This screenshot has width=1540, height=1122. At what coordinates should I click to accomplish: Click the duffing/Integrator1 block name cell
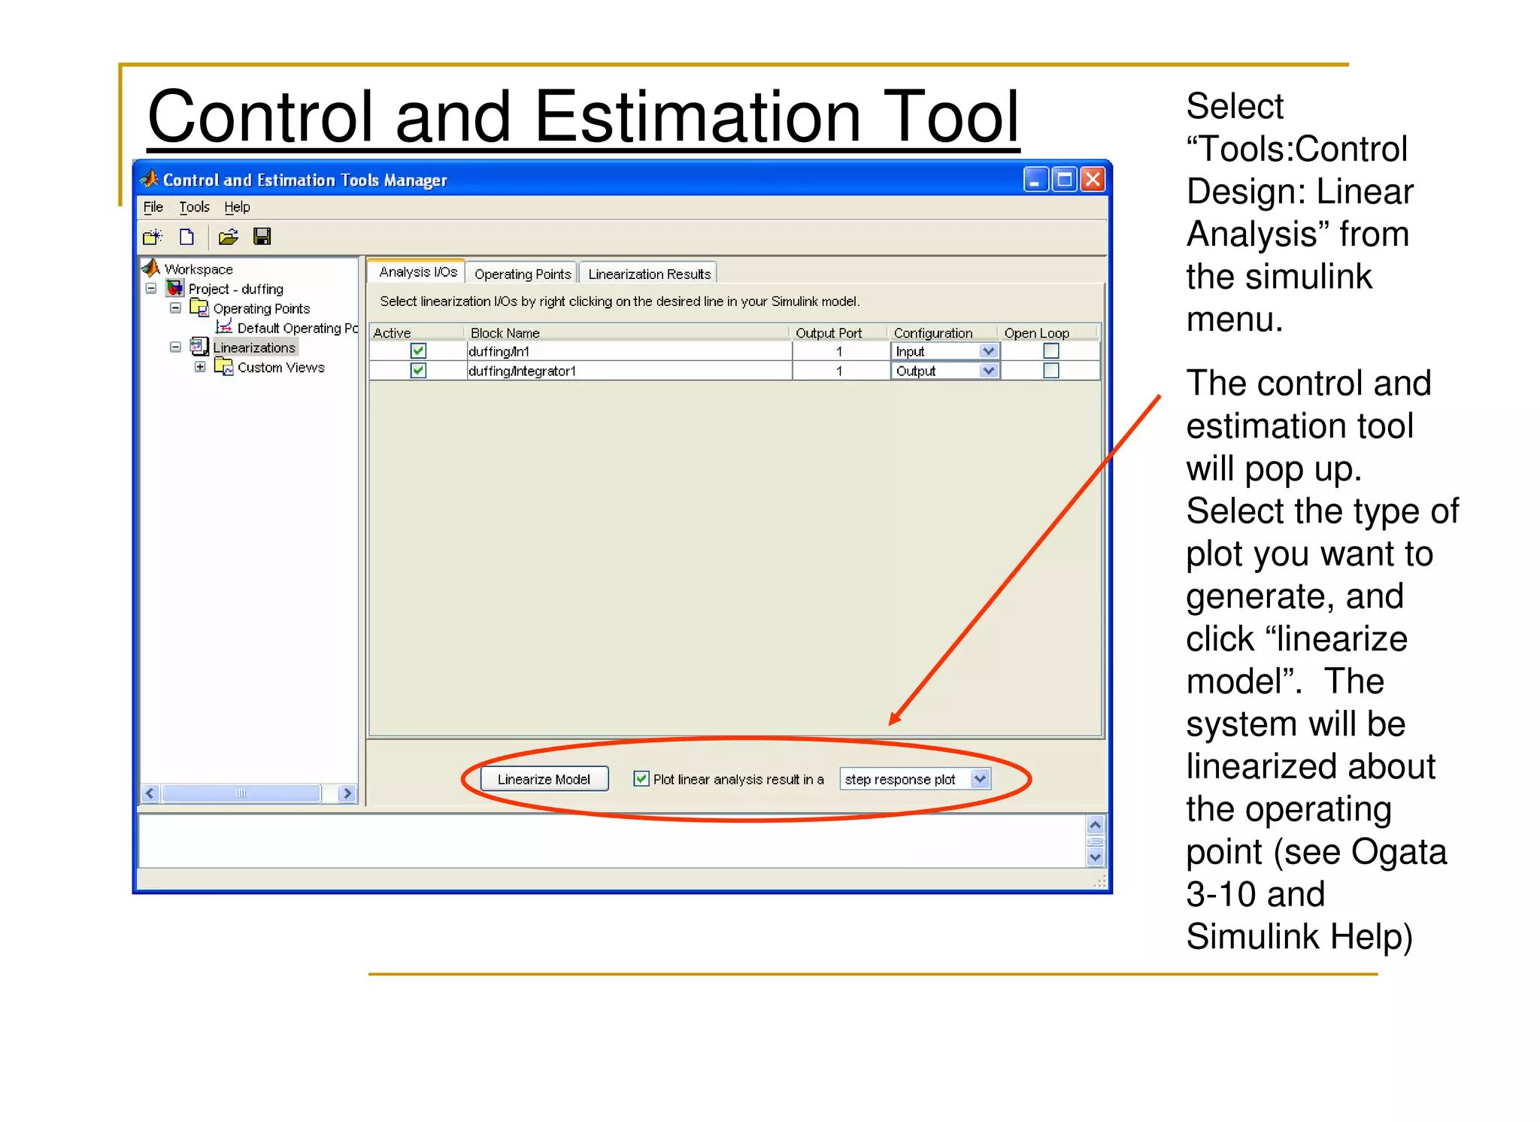click(629, 371)
